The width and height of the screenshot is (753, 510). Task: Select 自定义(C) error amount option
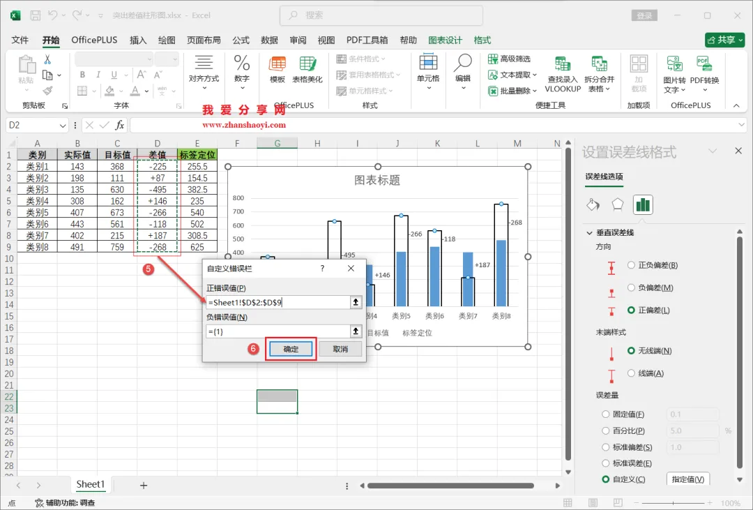tap(606, 479)
